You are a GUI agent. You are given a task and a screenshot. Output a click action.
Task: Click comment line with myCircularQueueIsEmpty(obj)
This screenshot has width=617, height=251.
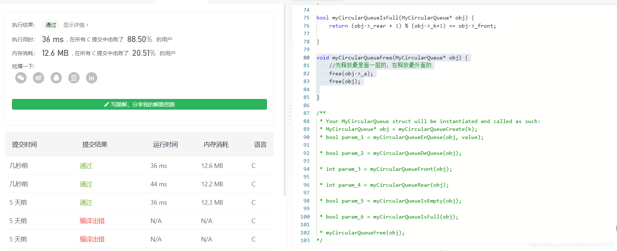pos(390,201)
